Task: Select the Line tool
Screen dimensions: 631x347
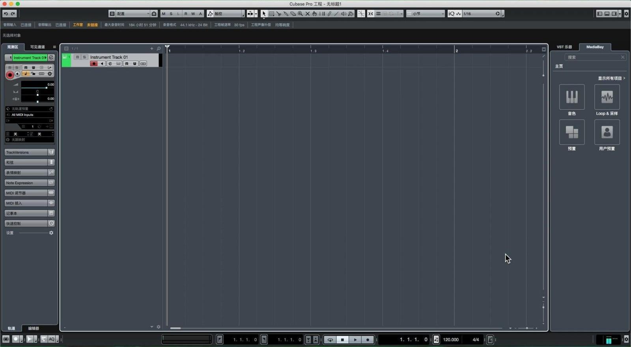Action: [x=336, y=14]
